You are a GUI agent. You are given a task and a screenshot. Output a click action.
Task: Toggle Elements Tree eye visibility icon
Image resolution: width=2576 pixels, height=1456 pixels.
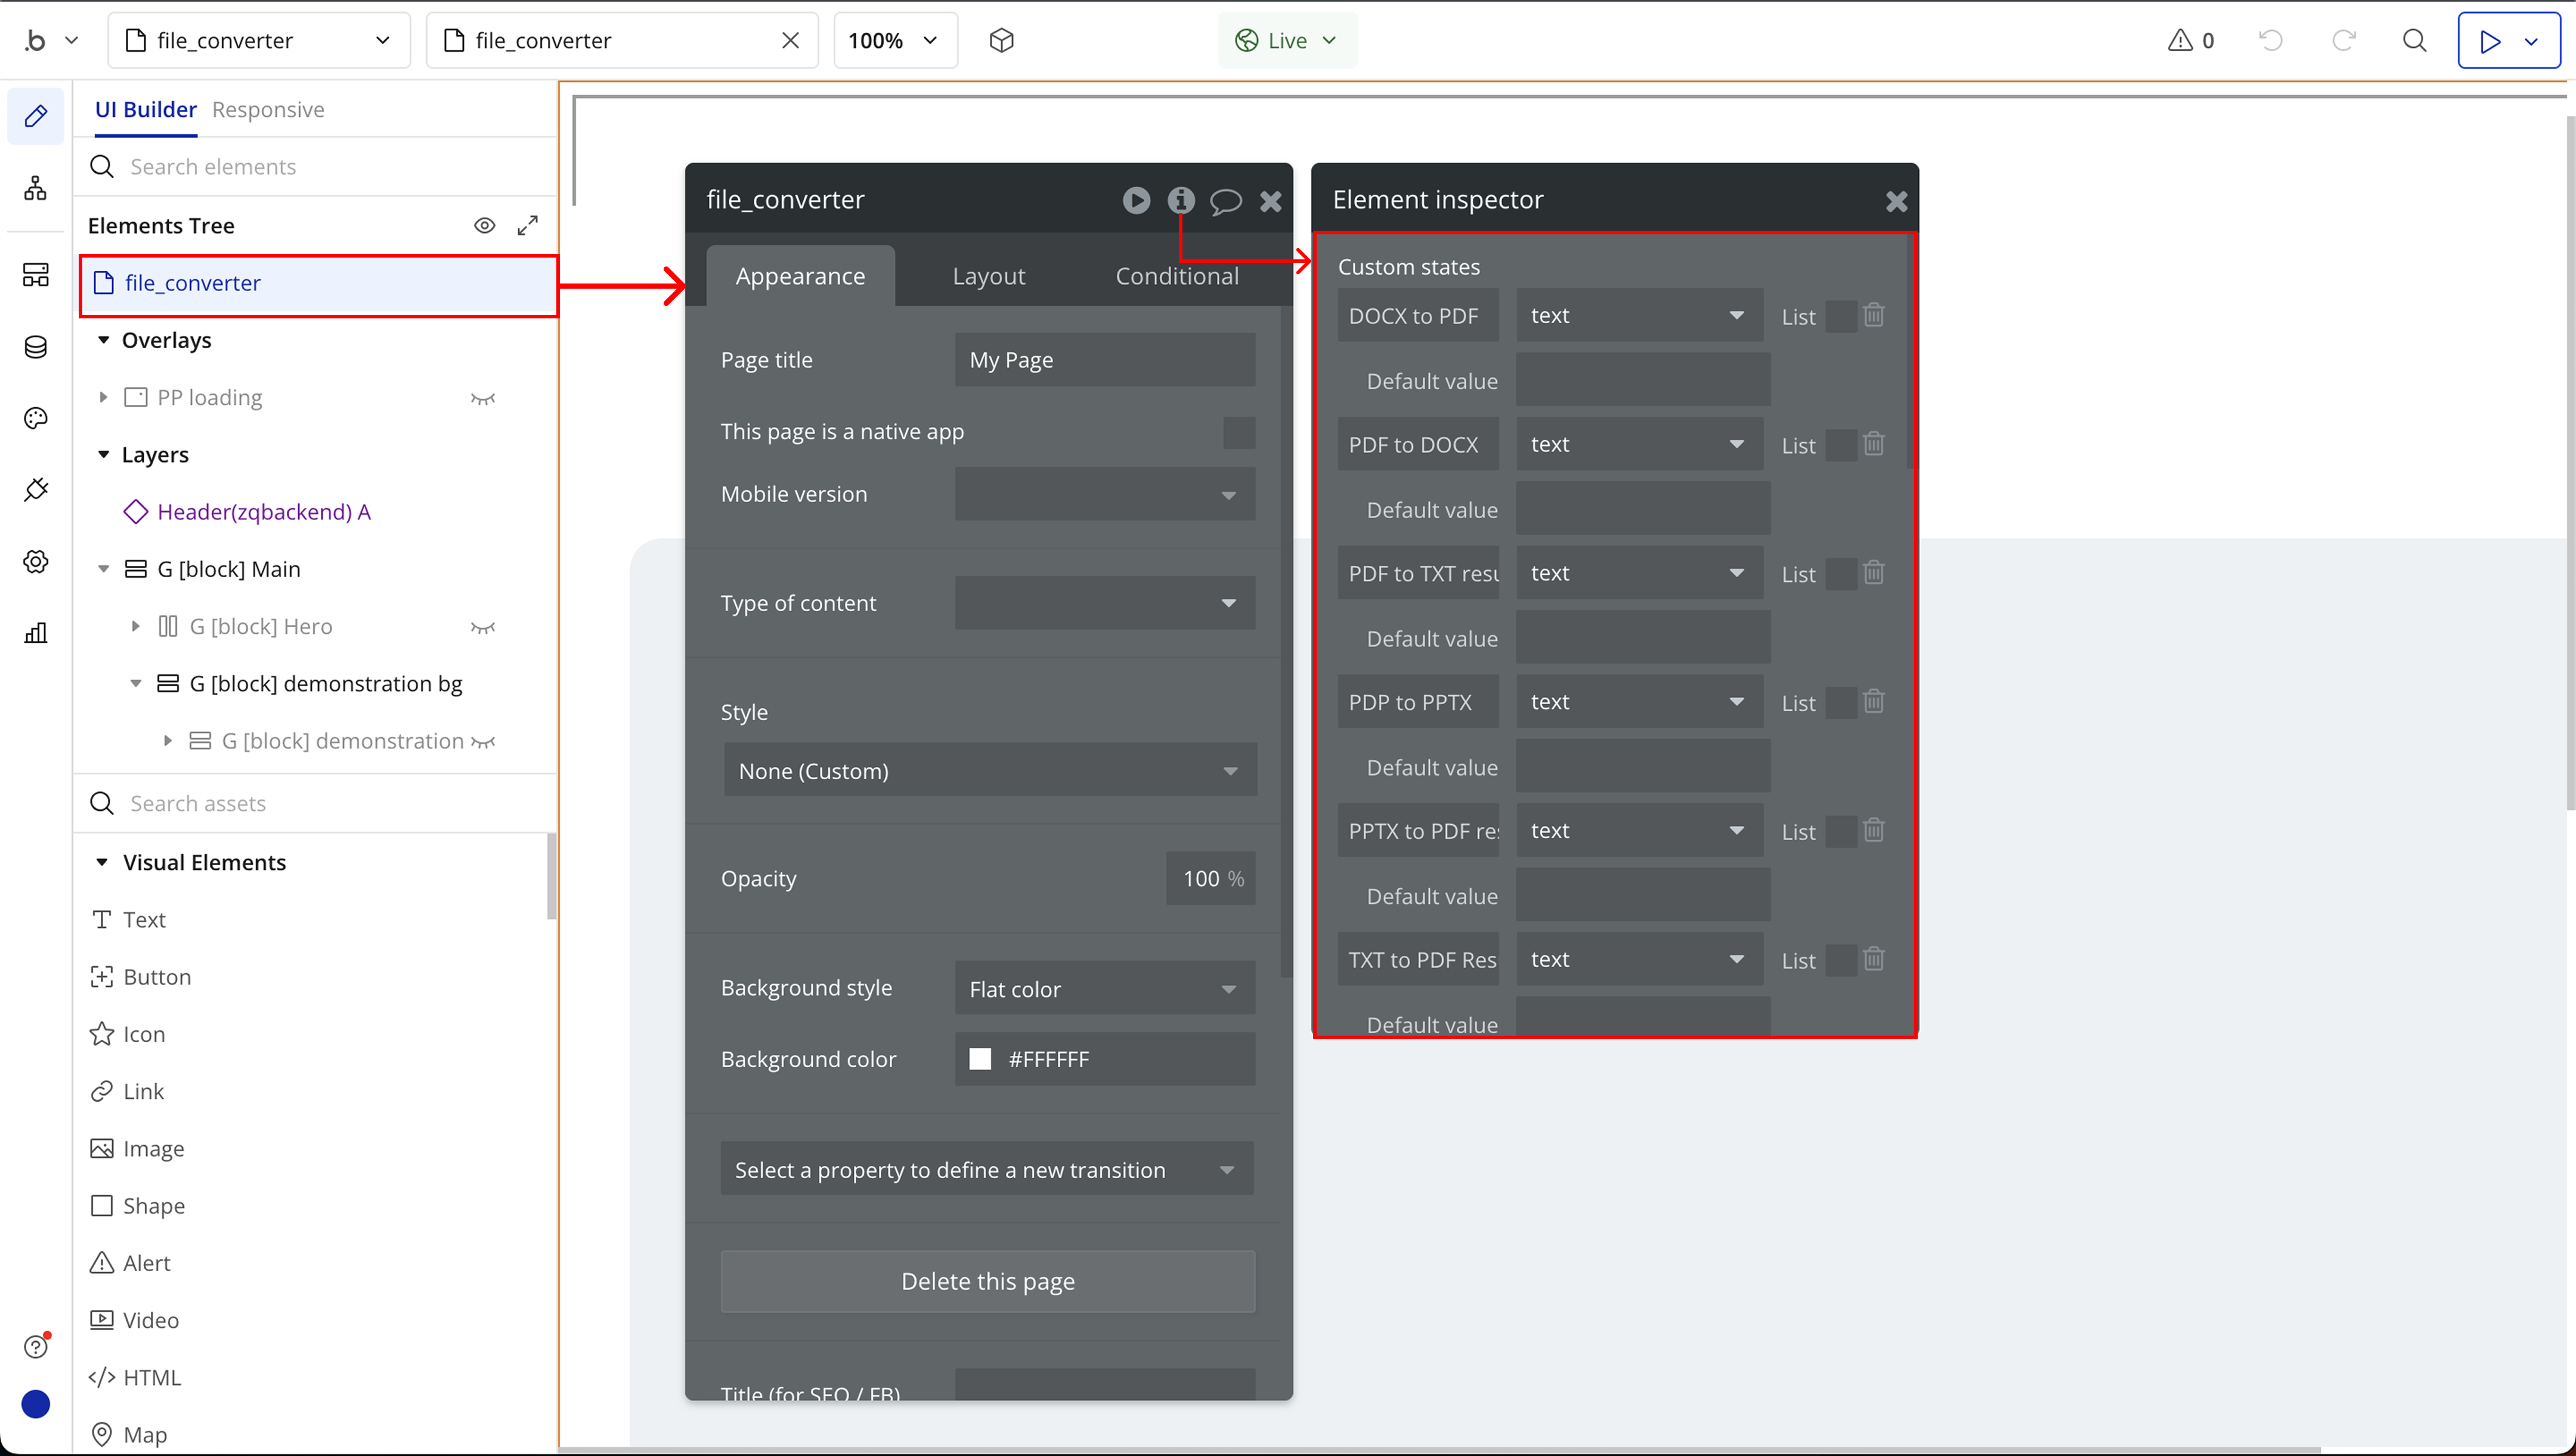tap(484, 226)
